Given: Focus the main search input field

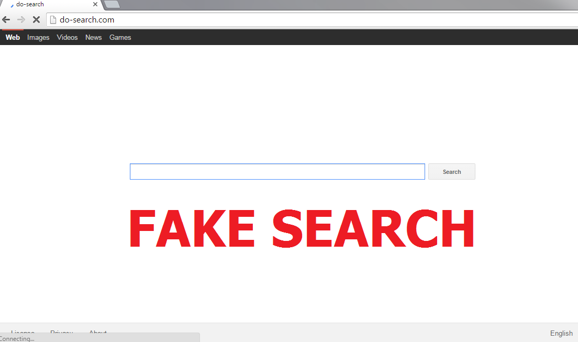Looking at the screenshot, I should [x=277, y=172].
